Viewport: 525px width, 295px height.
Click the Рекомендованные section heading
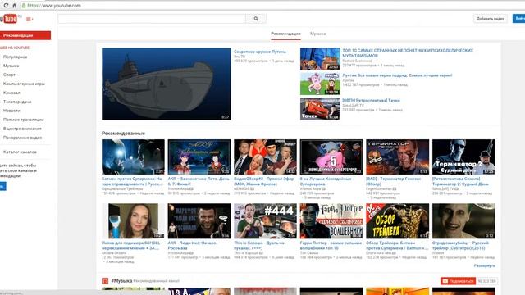tap(123, 134)
